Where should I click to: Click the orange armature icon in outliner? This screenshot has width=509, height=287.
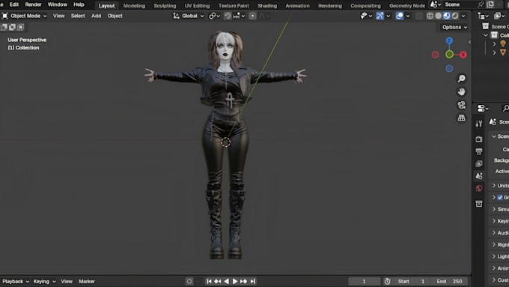tap(503, 52)
